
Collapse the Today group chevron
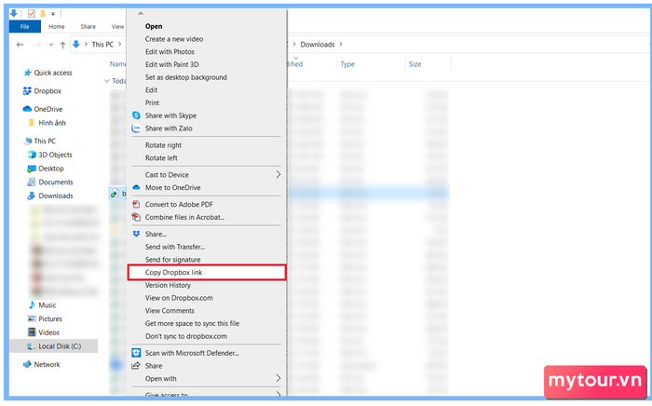pyautogui.click(x=107, y=81)
